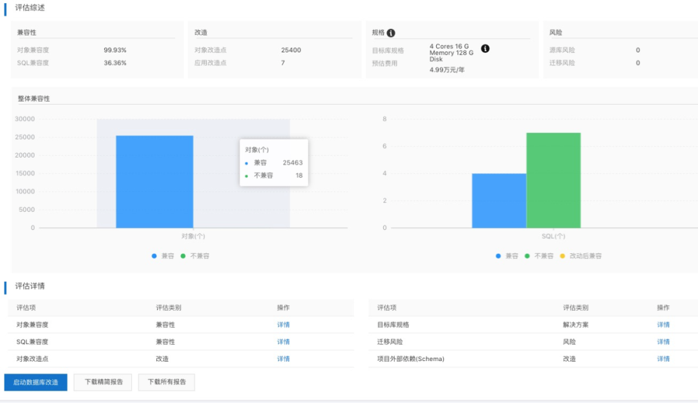698x403 pixels.
Task: Click the 评估综述 section heading
Action: pyautogui.click(x=30, y=8)
